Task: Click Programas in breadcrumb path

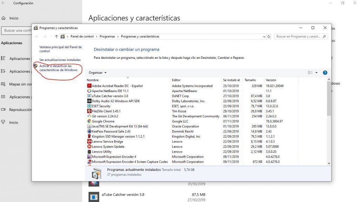Action: [107, 36]
